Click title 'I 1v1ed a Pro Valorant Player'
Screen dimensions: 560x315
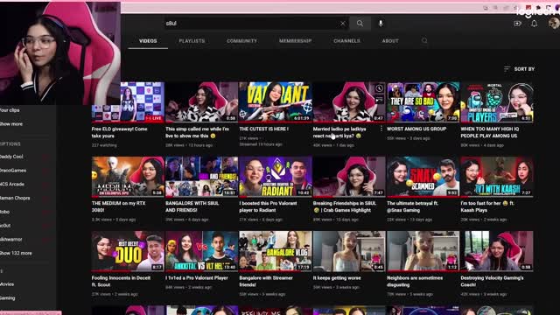(197, 278)
